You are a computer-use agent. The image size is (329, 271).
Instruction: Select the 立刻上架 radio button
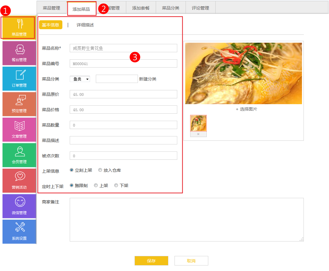(x=72, y=170)
